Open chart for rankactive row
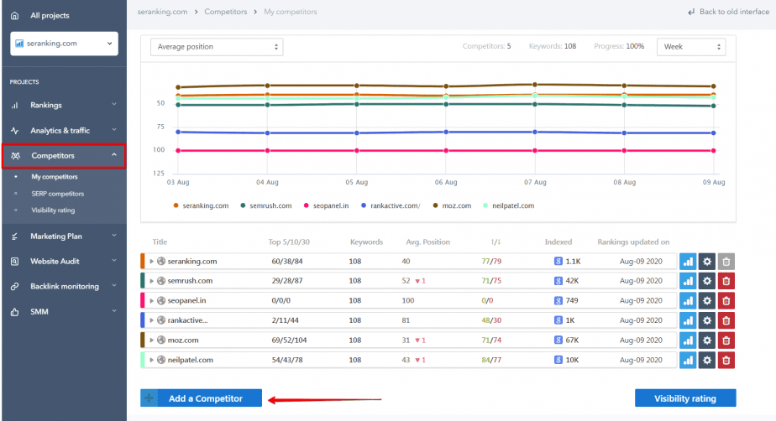 click(688, 320)
